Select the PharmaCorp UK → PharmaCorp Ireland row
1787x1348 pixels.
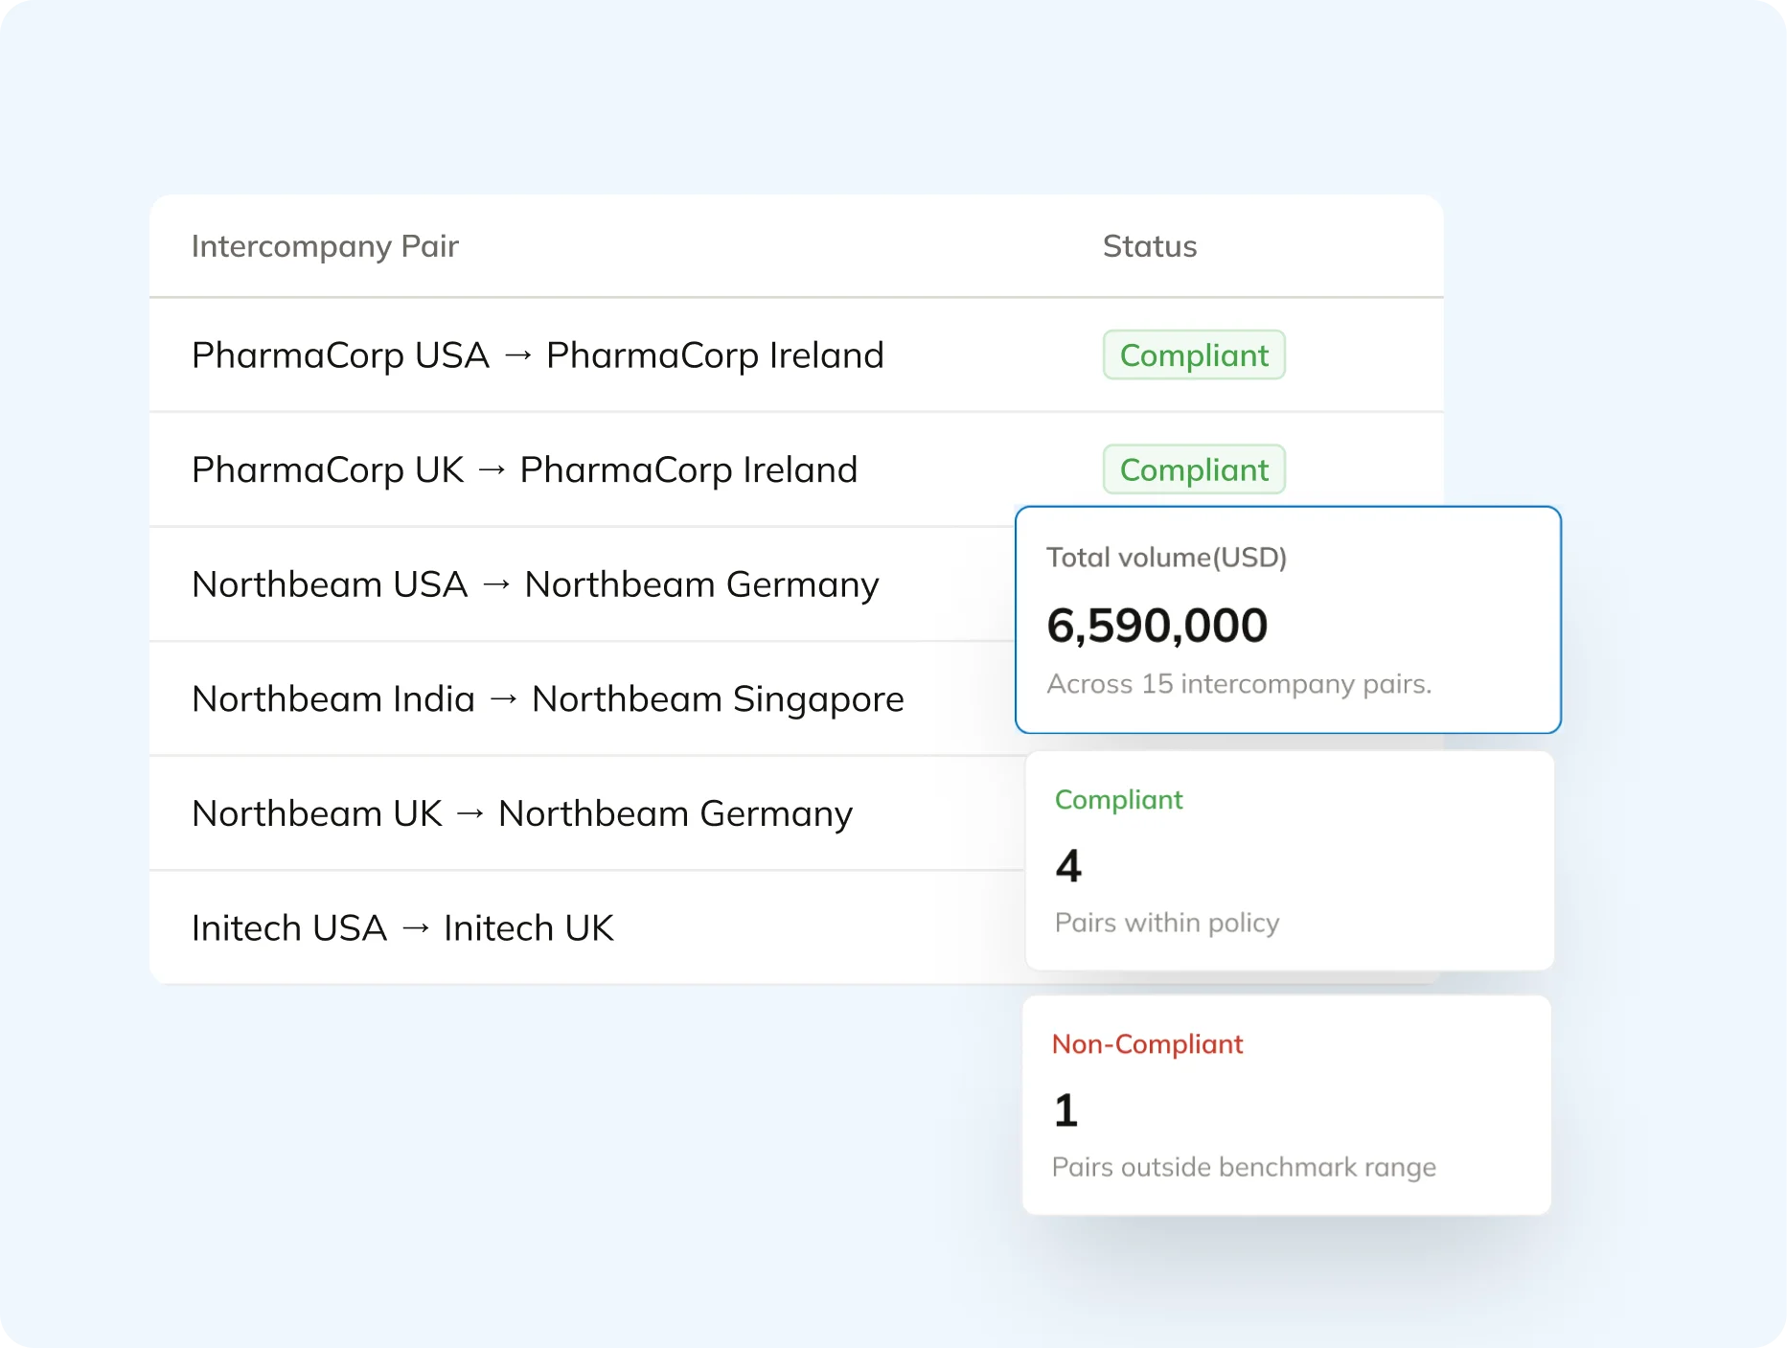[x=525, y=469]
